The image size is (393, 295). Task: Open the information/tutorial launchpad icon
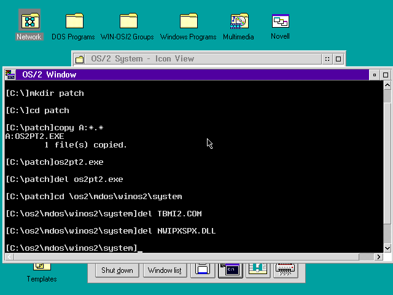click(258, 270)
